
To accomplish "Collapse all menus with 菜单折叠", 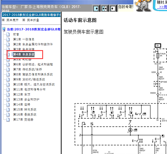I will [33, 20].
